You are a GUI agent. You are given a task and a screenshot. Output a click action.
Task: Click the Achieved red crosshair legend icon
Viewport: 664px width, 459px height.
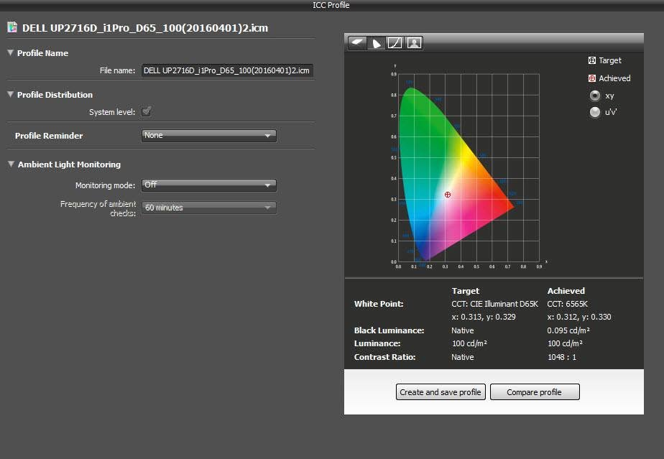[x=592, y=78]
